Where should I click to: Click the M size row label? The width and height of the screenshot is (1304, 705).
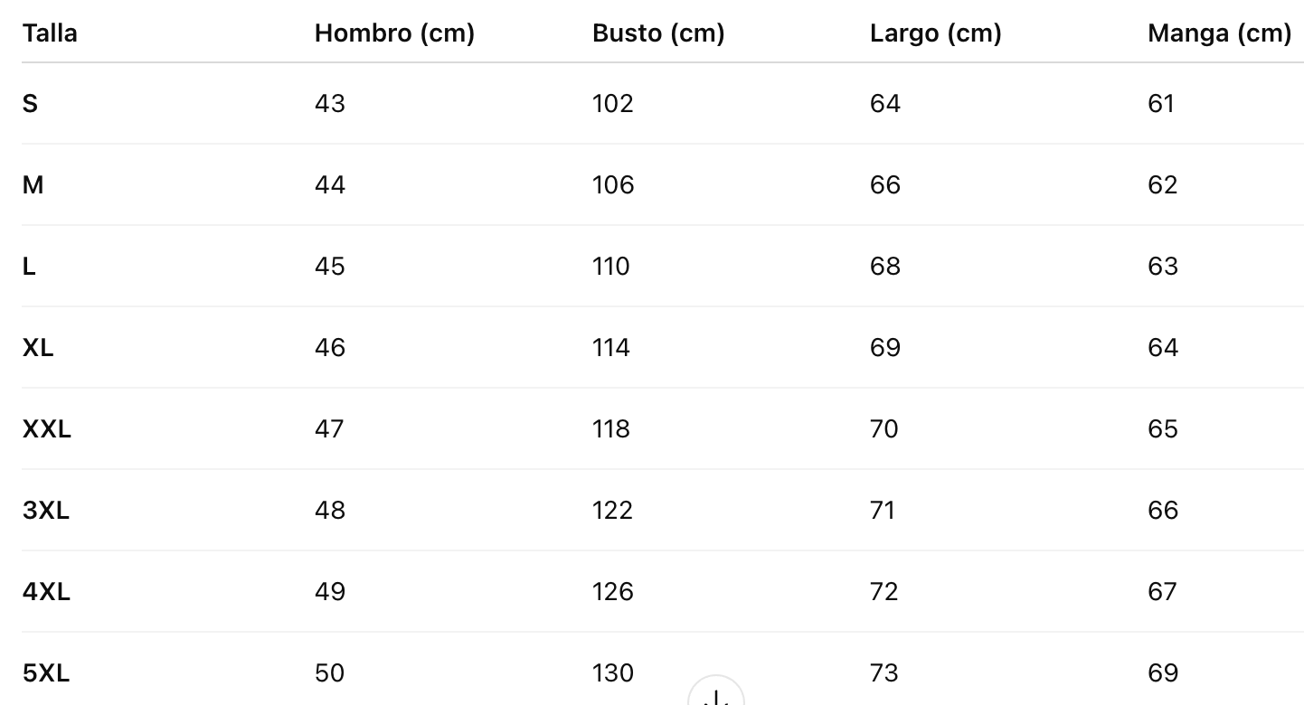(x=33, y=185)
